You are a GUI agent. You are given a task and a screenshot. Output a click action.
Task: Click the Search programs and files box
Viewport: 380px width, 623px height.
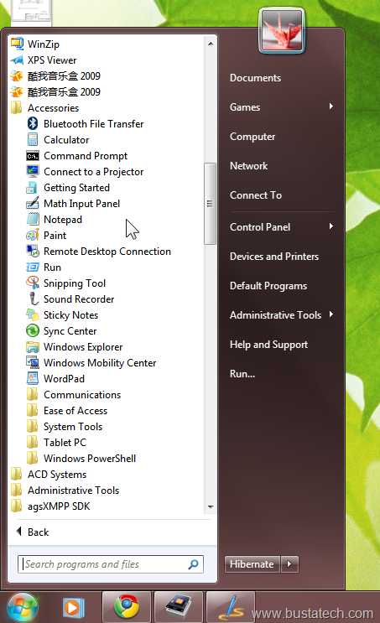(111, 564)
